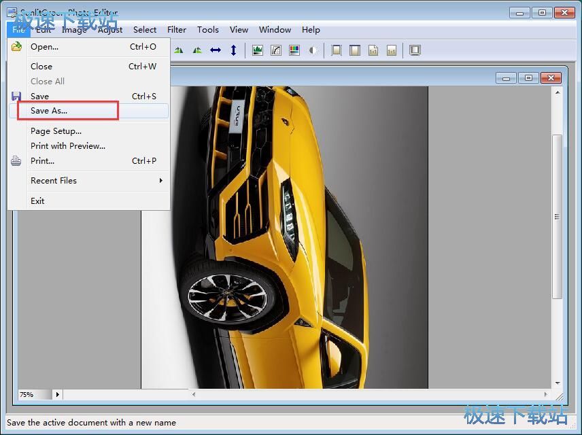Flip the image horizontally

[216, 50]
